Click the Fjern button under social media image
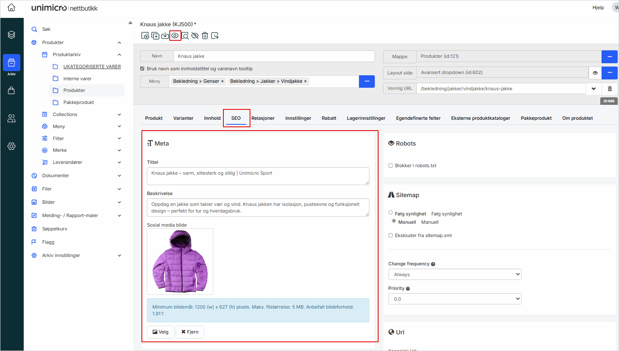The image size is (619, 351). tap(190, 332)
